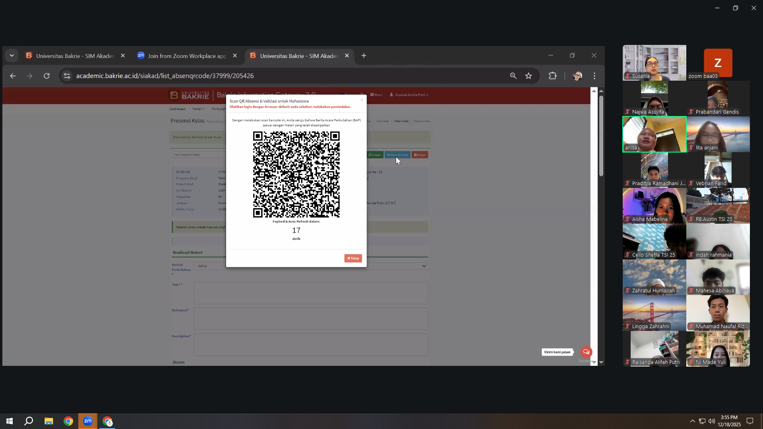Open the Data Kelas breadcrumb link
763x429 pixels.
click(383, 121)
